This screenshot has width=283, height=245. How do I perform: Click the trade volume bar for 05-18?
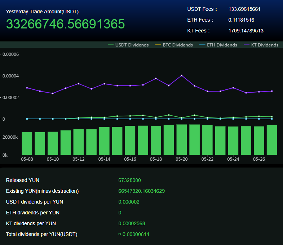(156, 141)
